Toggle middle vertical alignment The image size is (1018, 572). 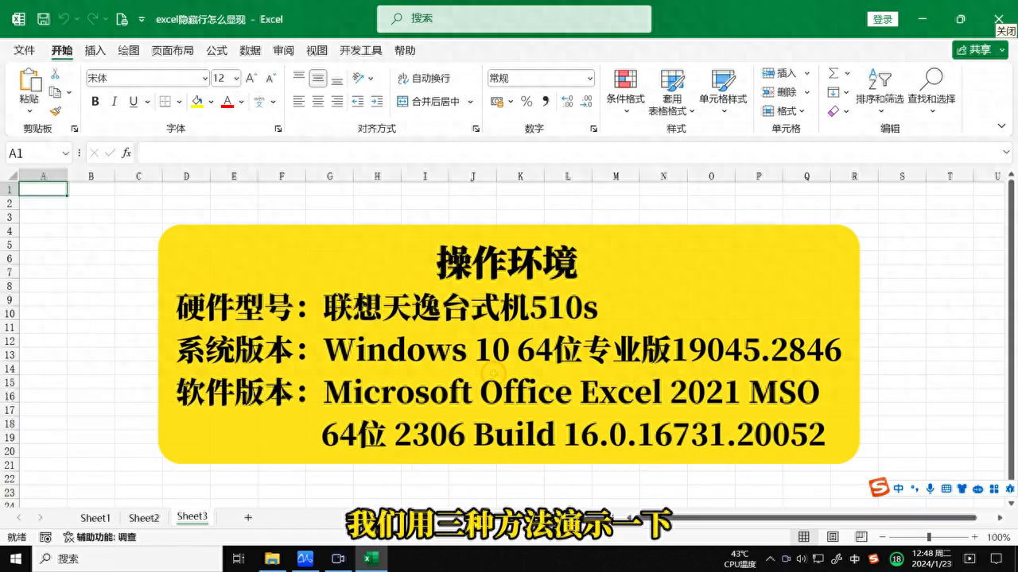(x=318, y=78)
